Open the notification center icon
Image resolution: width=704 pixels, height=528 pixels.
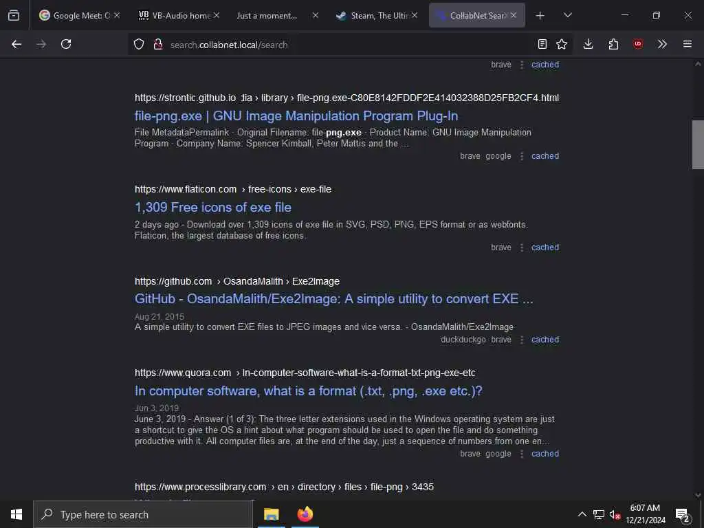682,514
